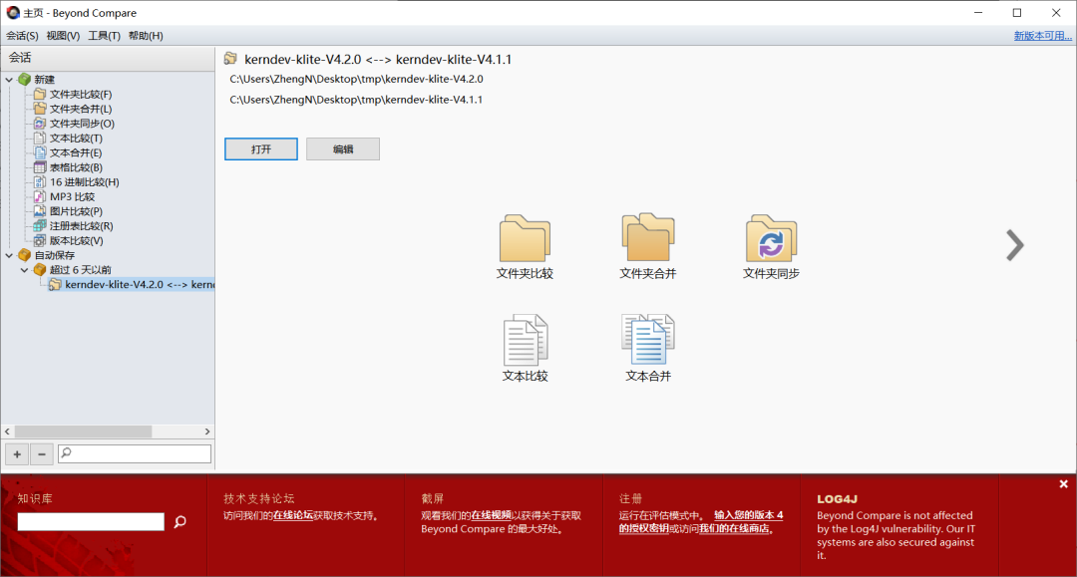Close the red information banner

click(x=1063, y=484)
